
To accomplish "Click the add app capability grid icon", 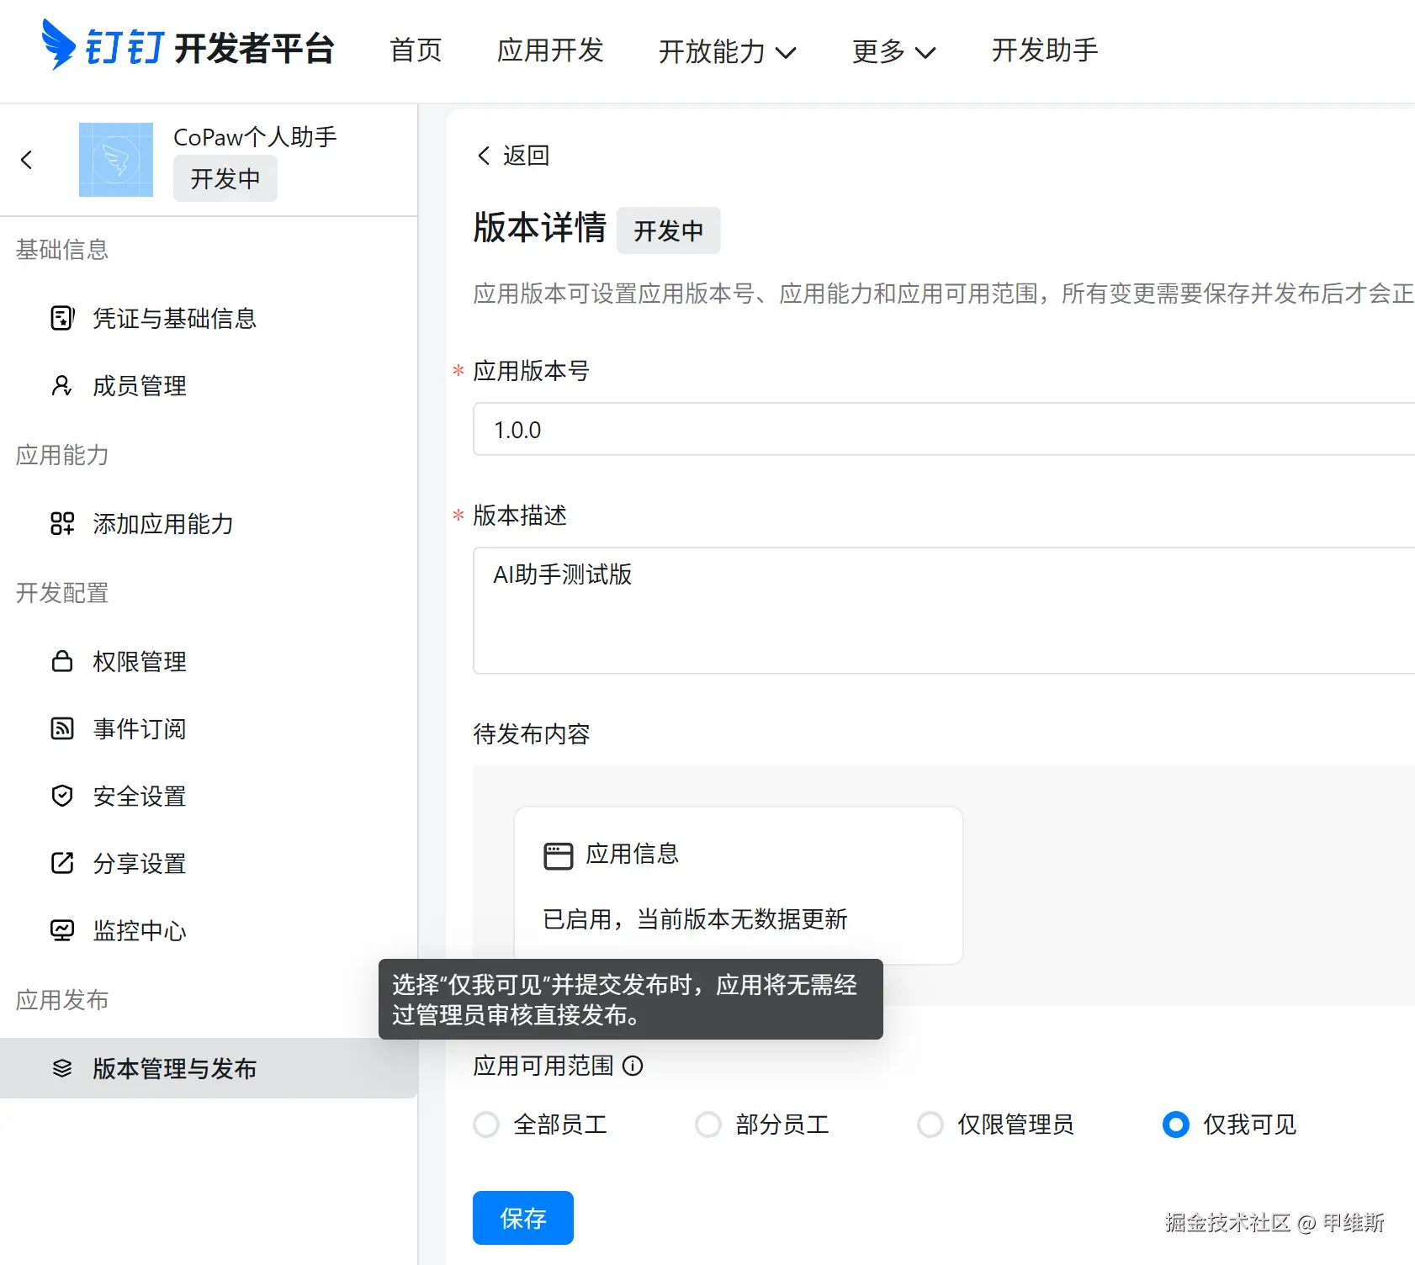I will (x=62, y=523).
